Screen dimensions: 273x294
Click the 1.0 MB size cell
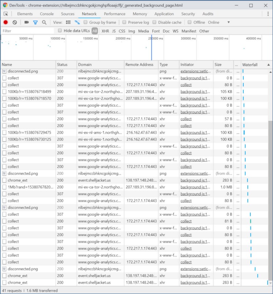coord(223,187)
